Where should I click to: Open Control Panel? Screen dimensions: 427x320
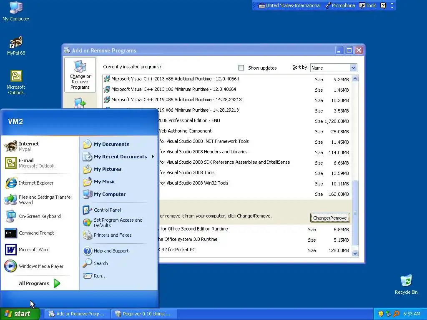[x=118, y=210]
